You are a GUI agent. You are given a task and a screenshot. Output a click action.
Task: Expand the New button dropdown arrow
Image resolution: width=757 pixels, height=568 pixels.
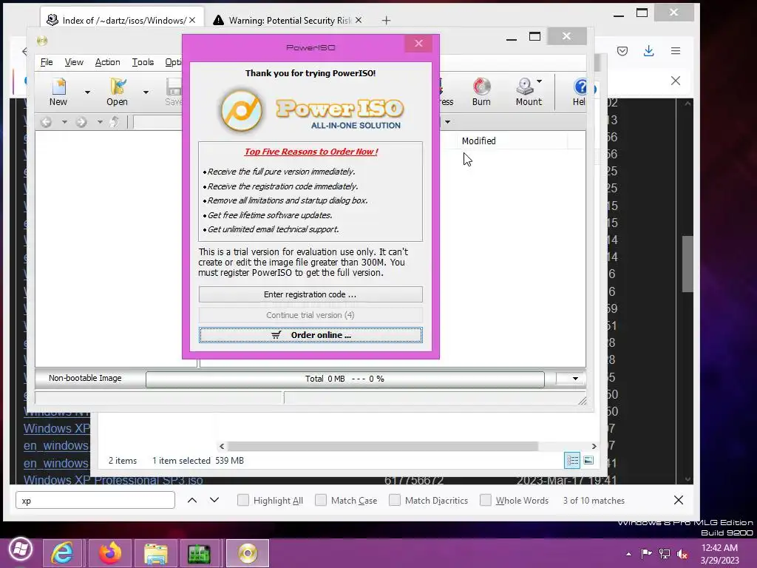click(87, 92)
